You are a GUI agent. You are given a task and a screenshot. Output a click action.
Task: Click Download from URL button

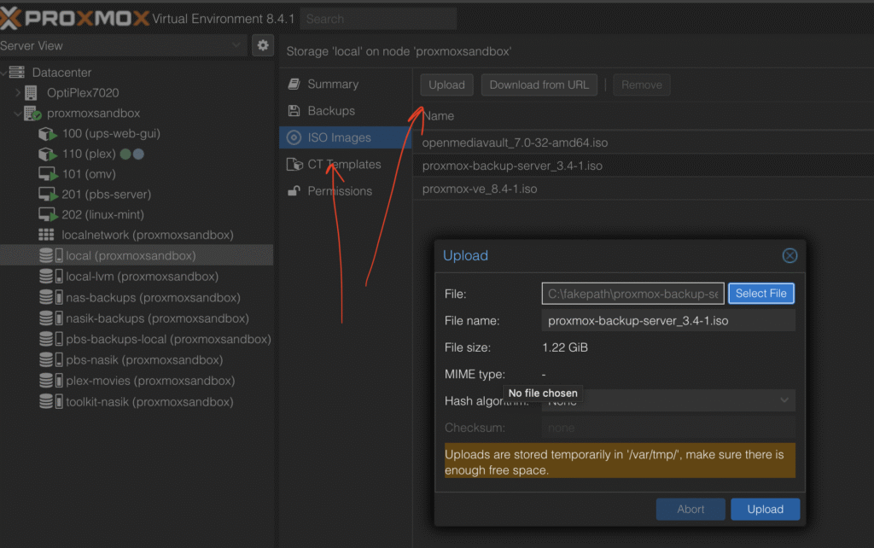click(x=539, y=85)
